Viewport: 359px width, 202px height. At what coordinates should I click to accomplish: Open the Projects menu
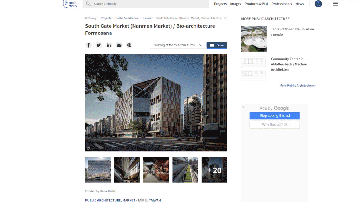[220, 4]
